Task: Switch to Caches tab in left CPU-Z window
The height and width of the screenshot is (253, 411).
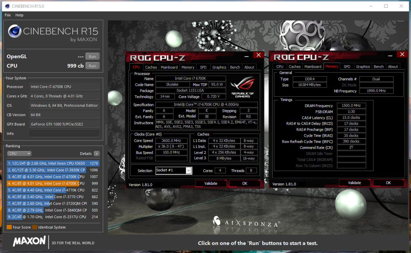Action: point(151,67)
